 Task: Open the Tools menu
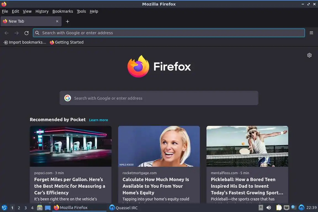[81, 11]
